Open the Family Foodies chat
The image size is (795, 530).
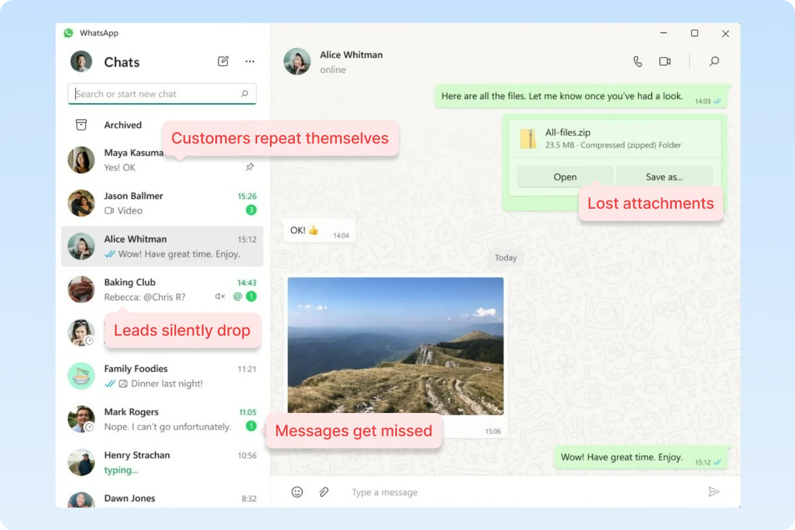pos(162,376)
